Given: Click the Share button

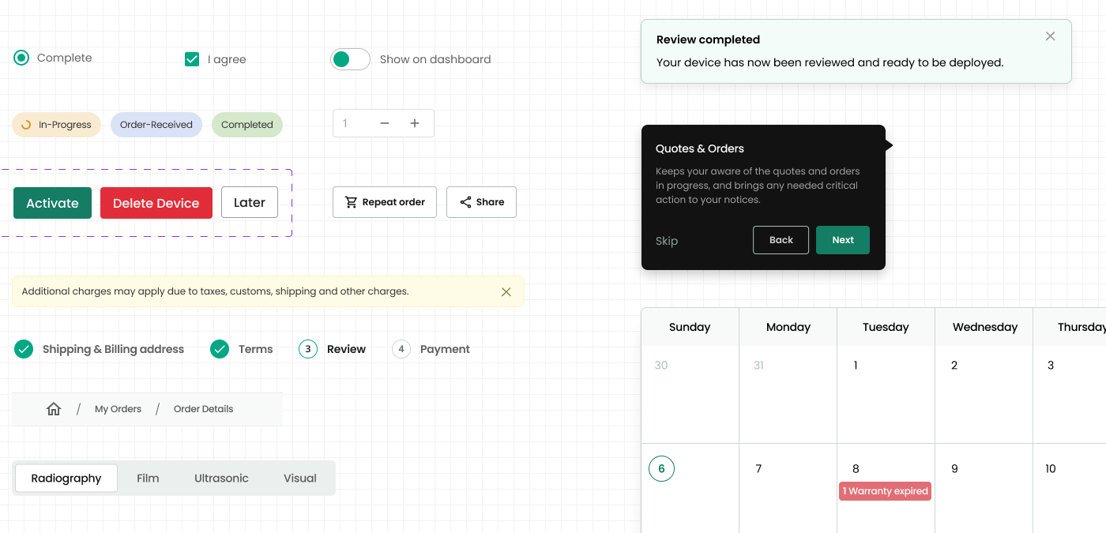Looking at the screenshot, I should coord(481,202).
